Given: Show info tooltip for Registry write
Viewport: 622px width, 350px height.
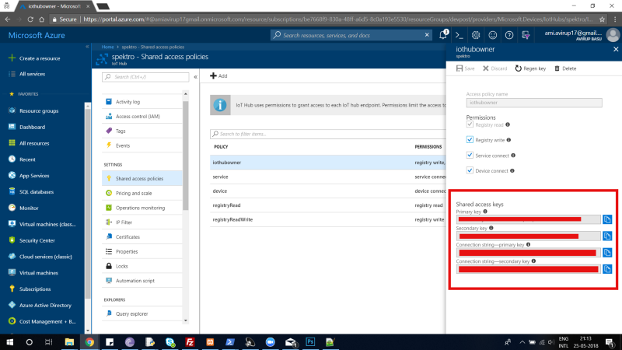Looking at the screenshot, I should (x=508, y=140).
